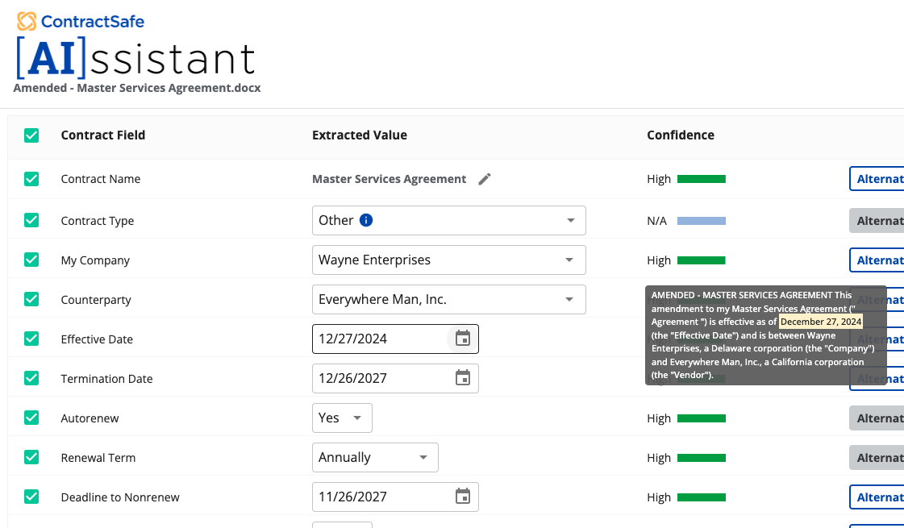Click the Alternatives button for My Company
Screen dimensions: 904x528
879,260
